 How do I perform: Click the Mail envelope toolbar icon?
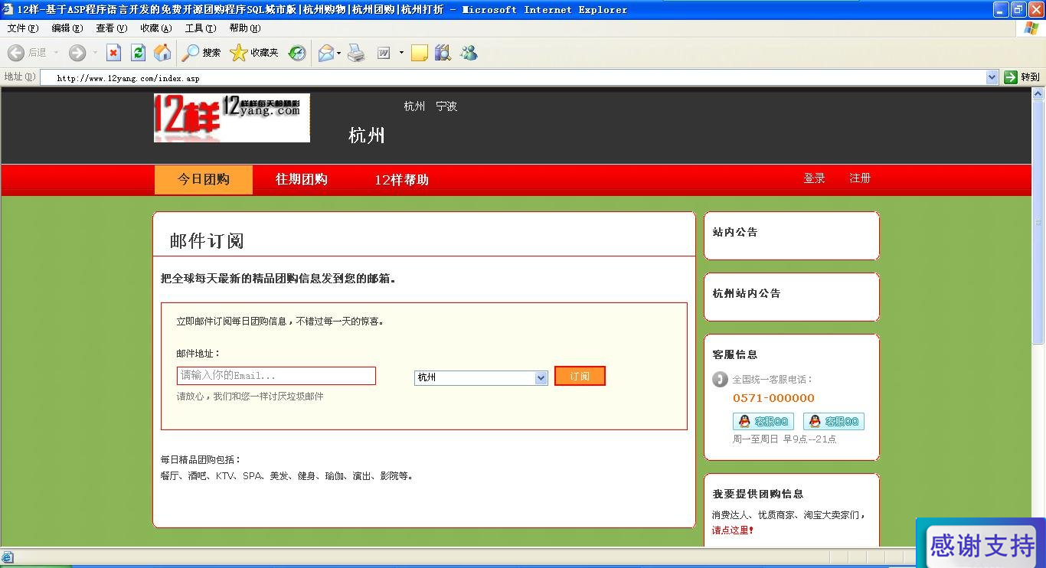coord(326,53)
